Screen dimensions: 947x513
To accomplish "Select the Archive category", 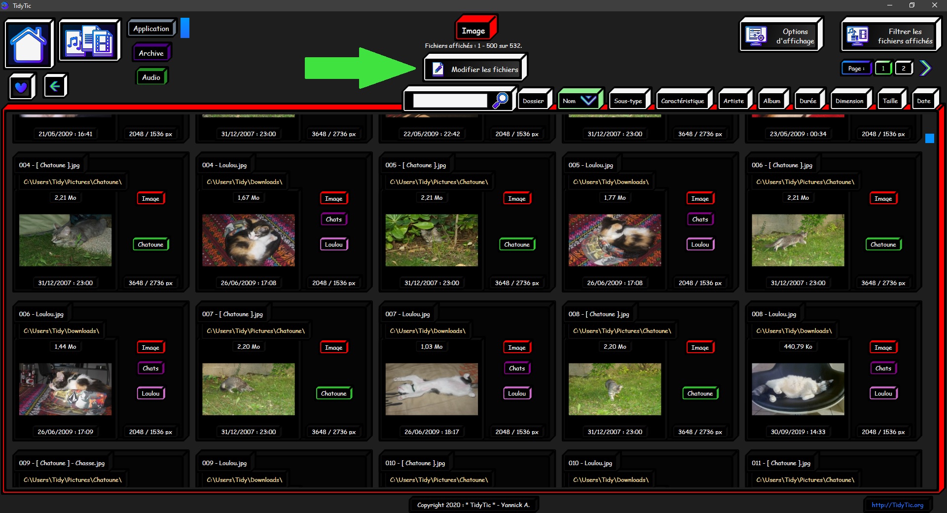I will (151, 53).
